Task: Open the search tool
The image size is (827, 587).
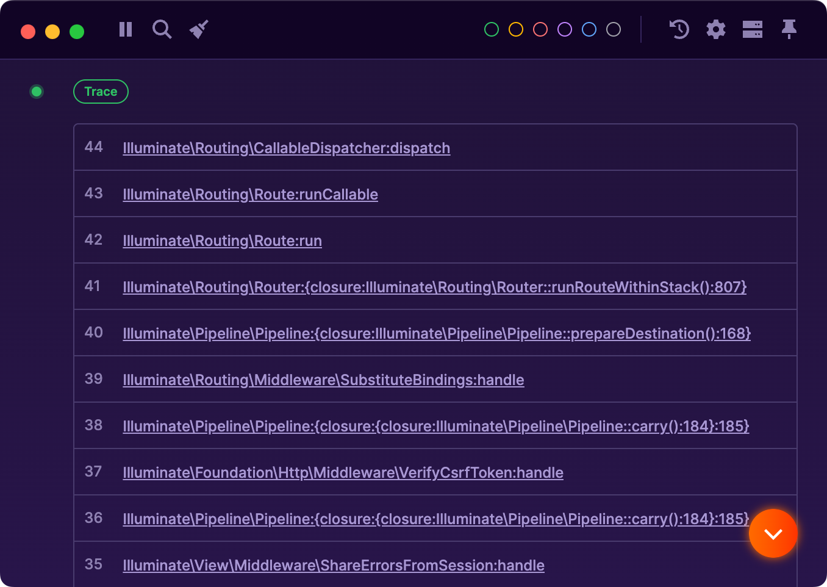Action: tap(162, 29)
